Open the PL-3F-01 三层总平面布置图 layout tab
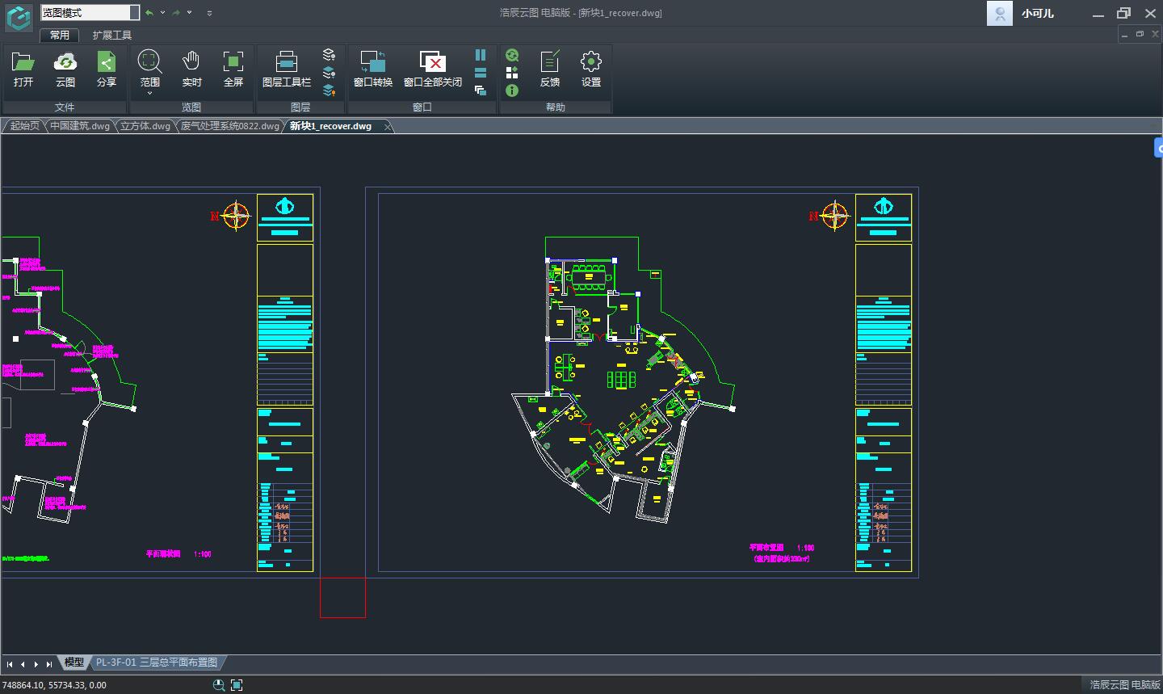1163x694 pixels. pyautogui.click(x=156, y=662)
